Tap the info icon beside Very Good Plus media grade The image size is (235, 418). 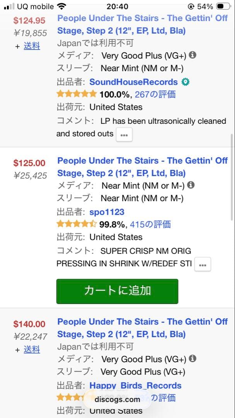pyautogui.click(x=192, y=55)
